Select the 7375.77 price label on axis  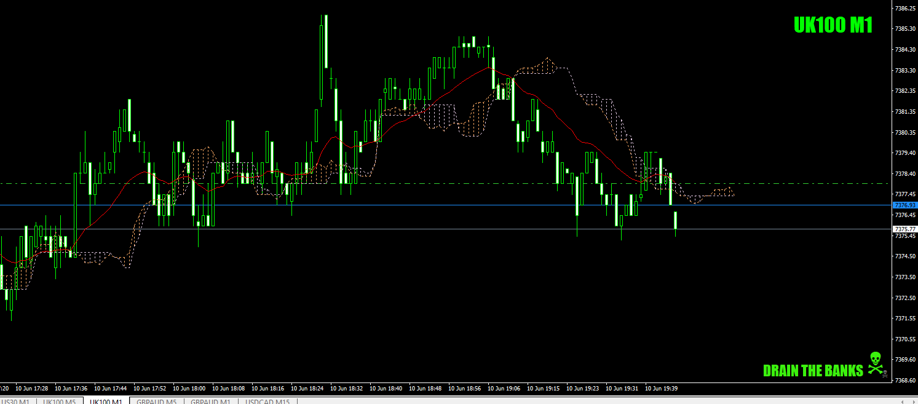pos(904,228)
